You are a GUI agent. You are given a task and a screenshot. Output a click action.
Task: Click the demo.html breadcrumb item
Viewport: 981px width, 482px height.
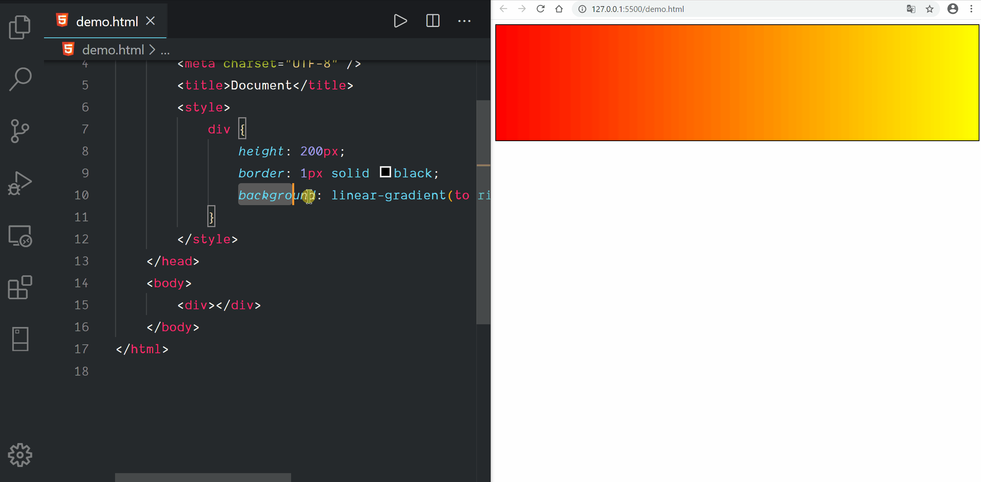click(113, 50)
